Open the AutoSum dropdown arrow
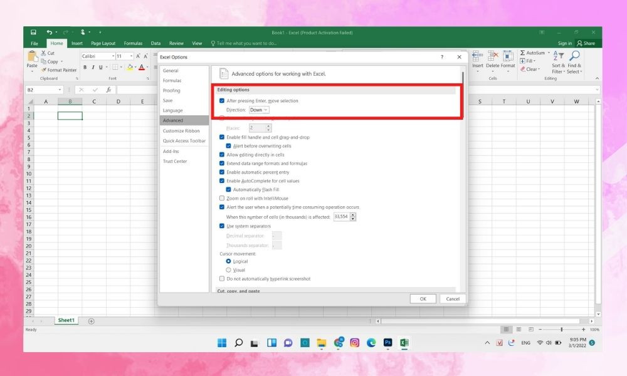 click(549, 53)
